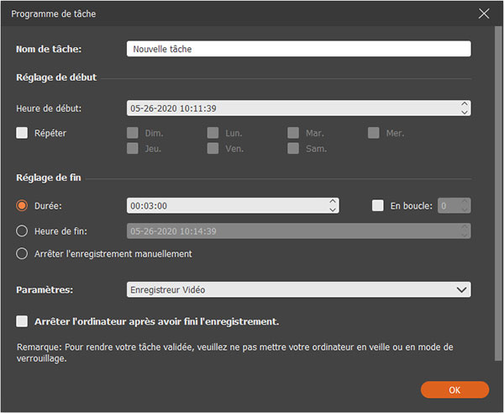This screenshot has width=504, height=413.
Task: Click the Nom de tâche text field
Action: pos(298,50)
